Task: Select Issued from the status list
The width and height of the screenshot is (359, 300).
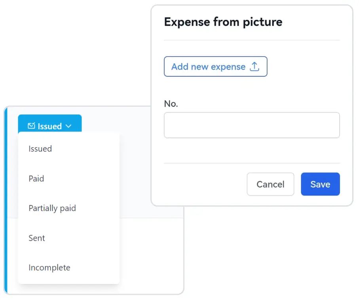Action: (x=40, y=149)
